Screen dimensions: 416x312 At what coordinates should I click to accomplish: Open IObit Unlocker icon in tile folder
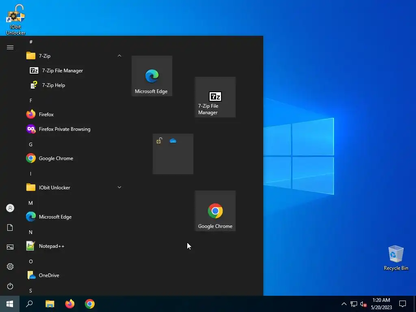tap(159, 141)
